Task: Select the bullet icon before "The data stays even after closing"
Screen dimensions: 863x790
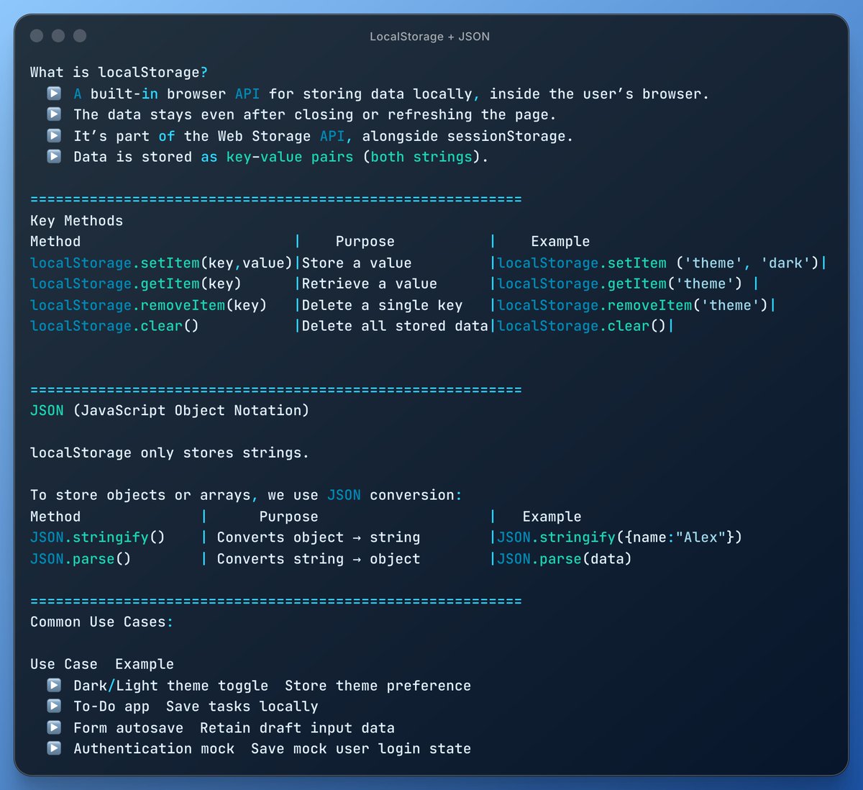Action: [53, 114]
